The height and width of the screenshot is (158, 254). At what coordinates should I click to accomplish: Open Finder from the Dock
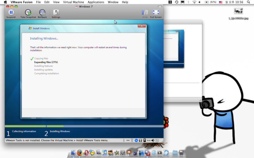tap(73, 152)
